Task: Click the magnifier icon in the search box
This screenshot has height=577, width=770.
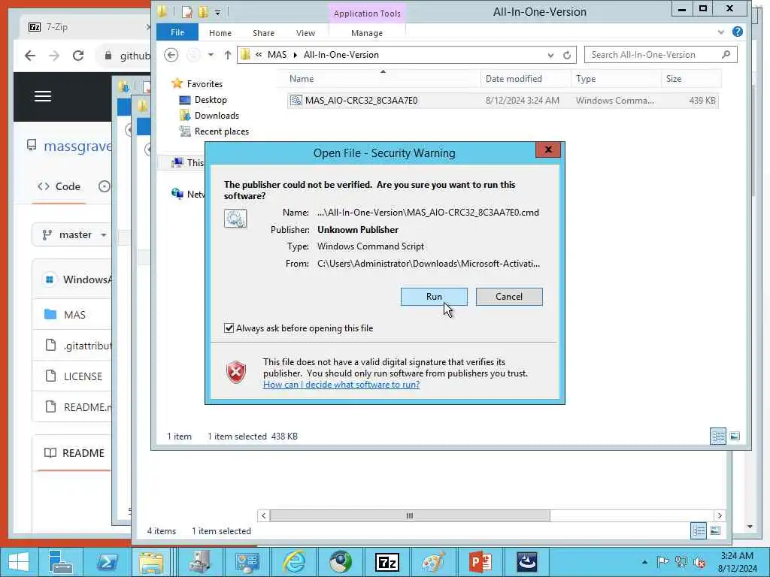Action: tap(726, 54)
